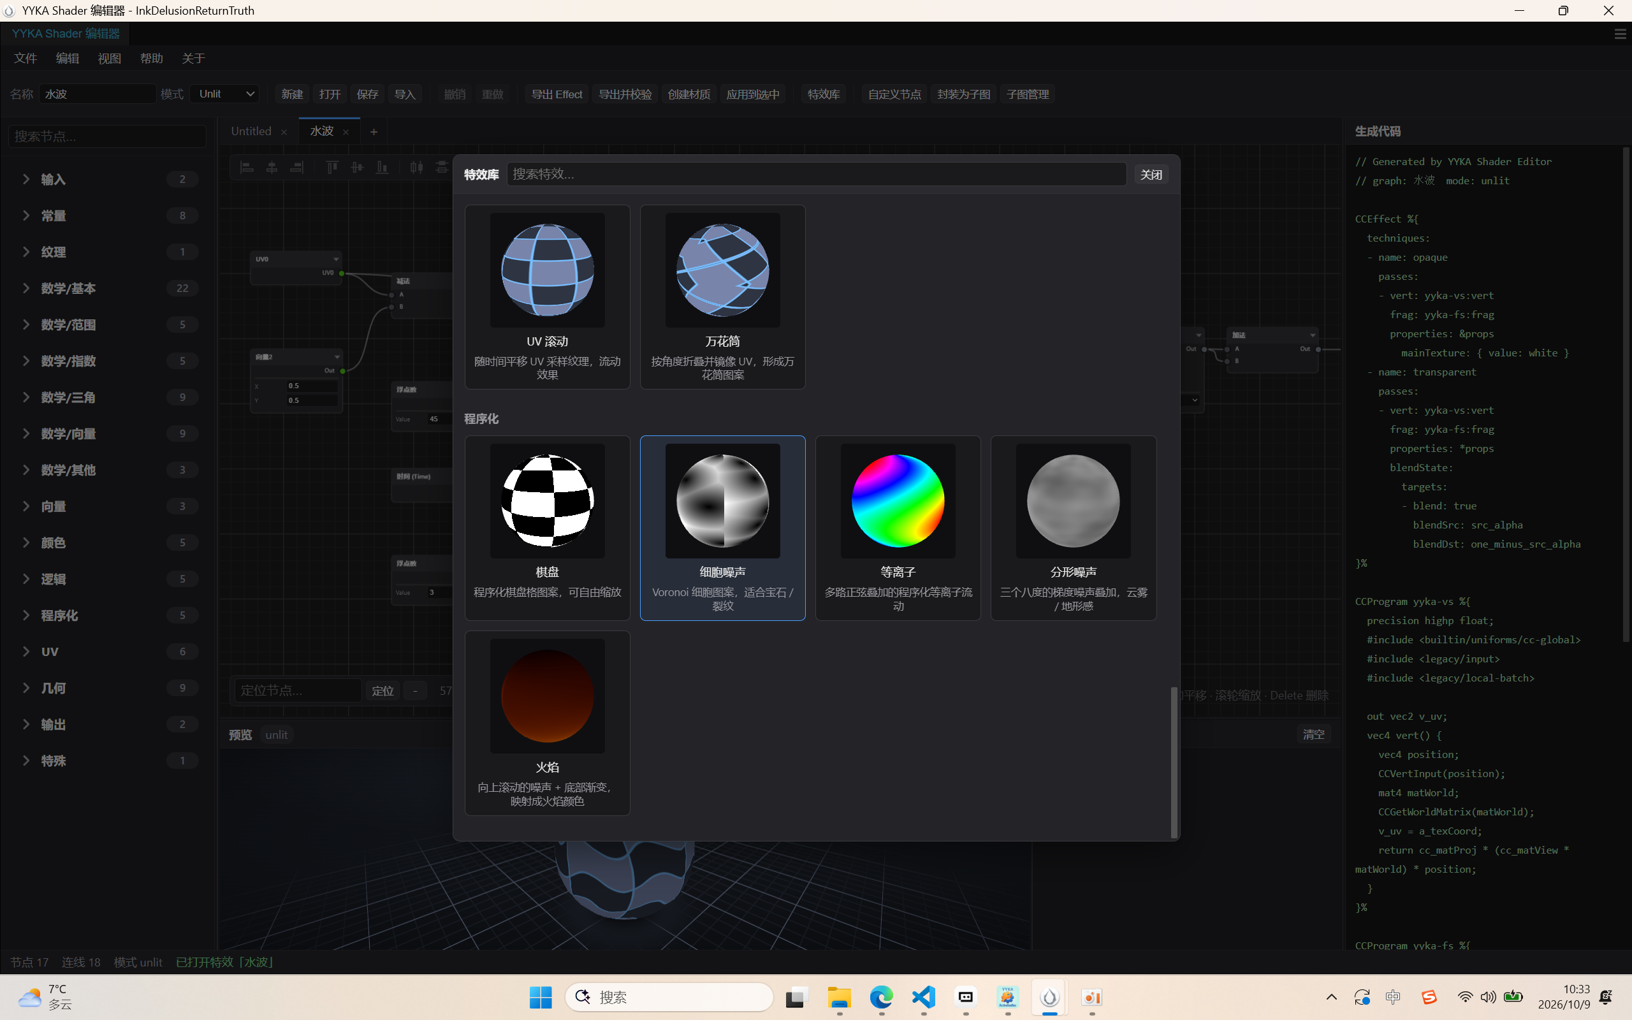Close the Untitled tab
This screenshot has width=1632, height=1020.
click(284, 132)
